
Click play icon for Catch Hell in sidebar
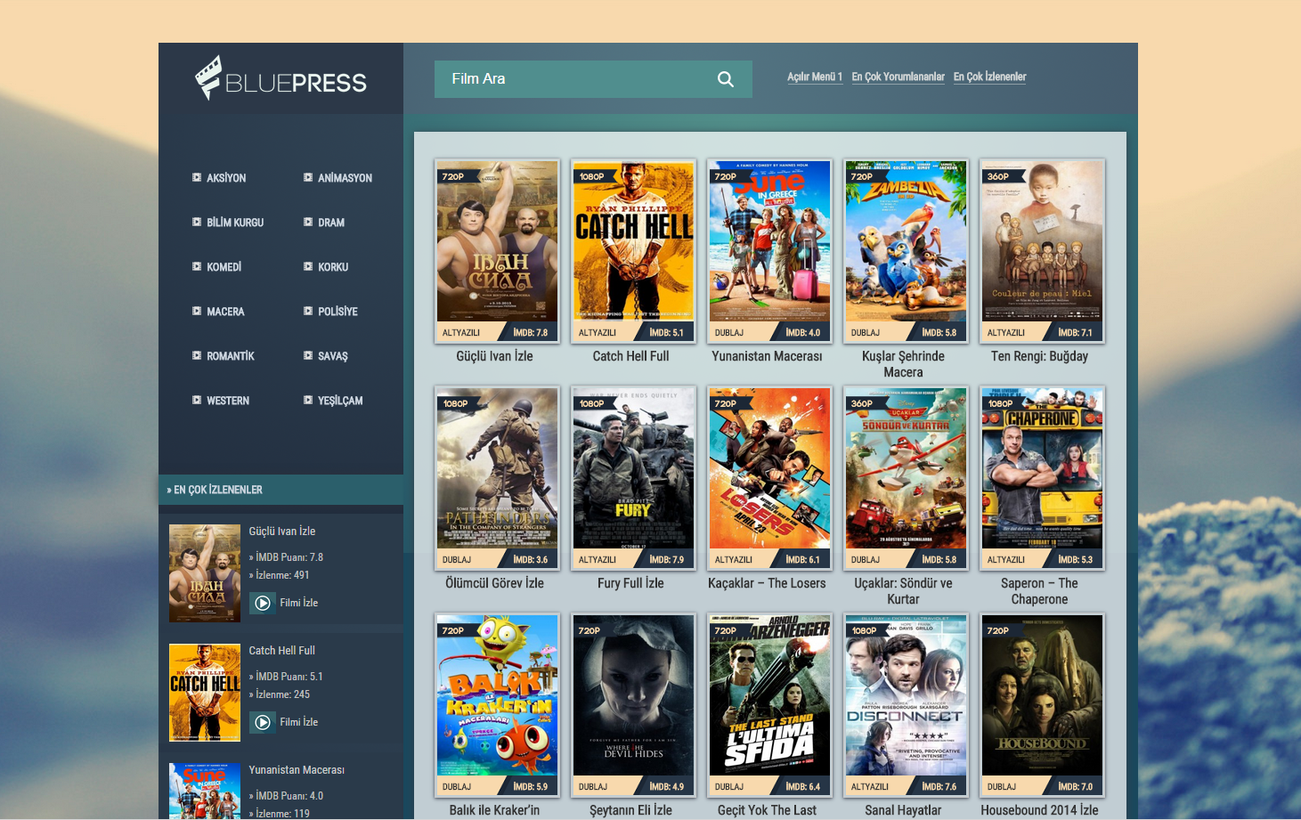pos(263,722)
